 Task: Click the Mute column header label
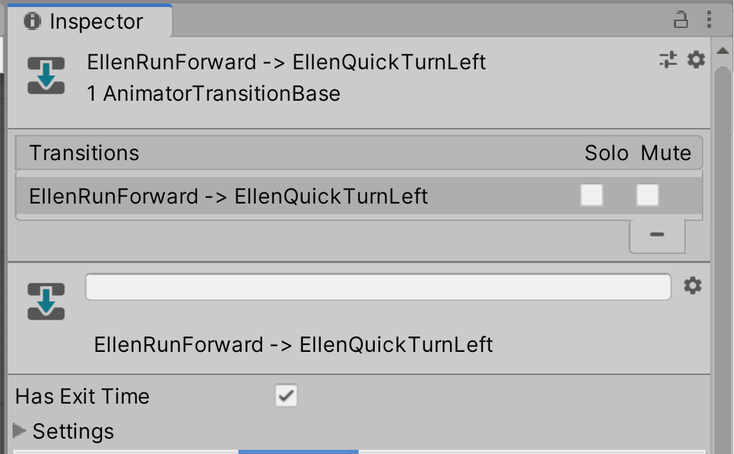[x=665, y=153]
